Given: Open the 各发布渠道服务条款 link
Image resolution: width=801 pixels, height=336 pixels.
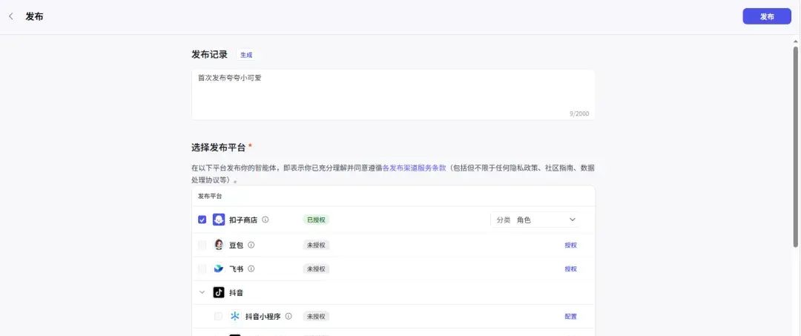Looking at the screenshot, I should [x=415, y=168].
